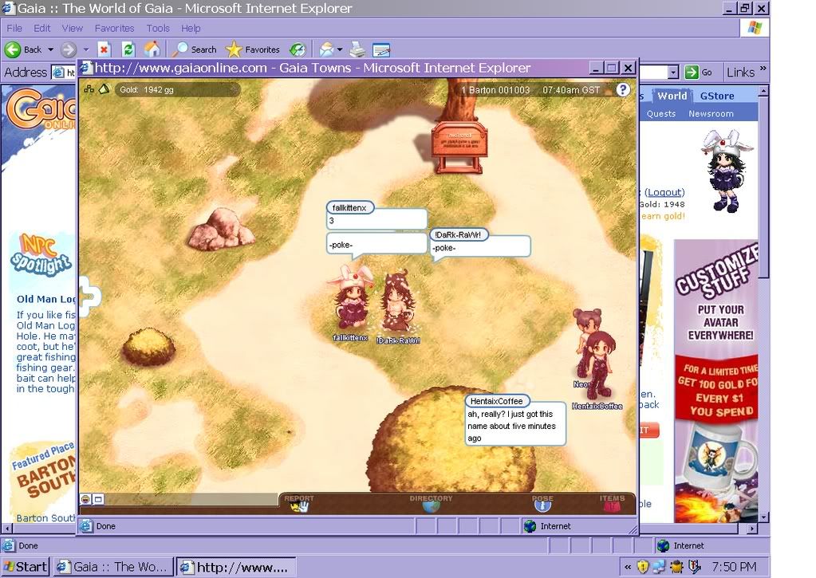Click the NPC Spotlight graphic
This screenshot has width=816, height=578.
[x=41, y=255]
